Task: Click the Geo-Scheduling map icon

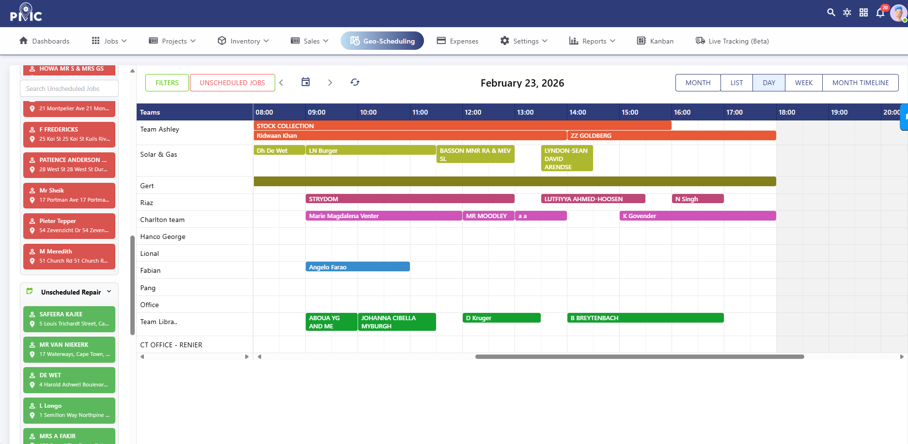Action: tap(355, 41)
